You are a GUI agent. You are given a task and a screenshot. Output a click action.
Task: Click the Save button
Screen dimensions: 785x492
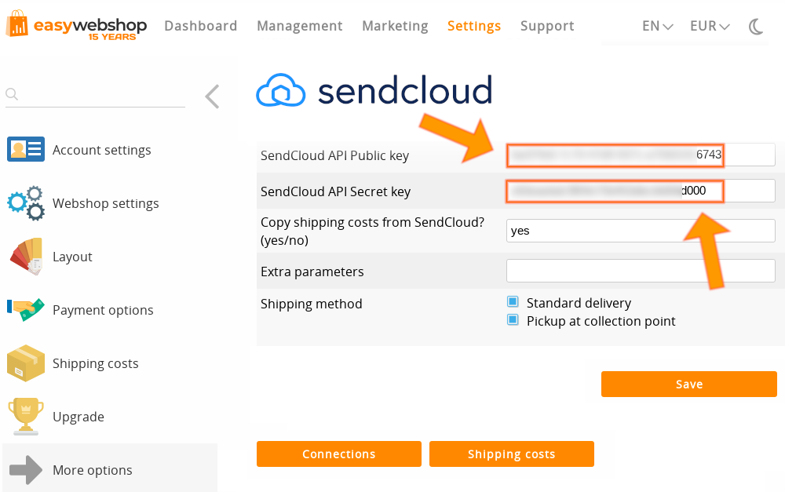[688, 384]
